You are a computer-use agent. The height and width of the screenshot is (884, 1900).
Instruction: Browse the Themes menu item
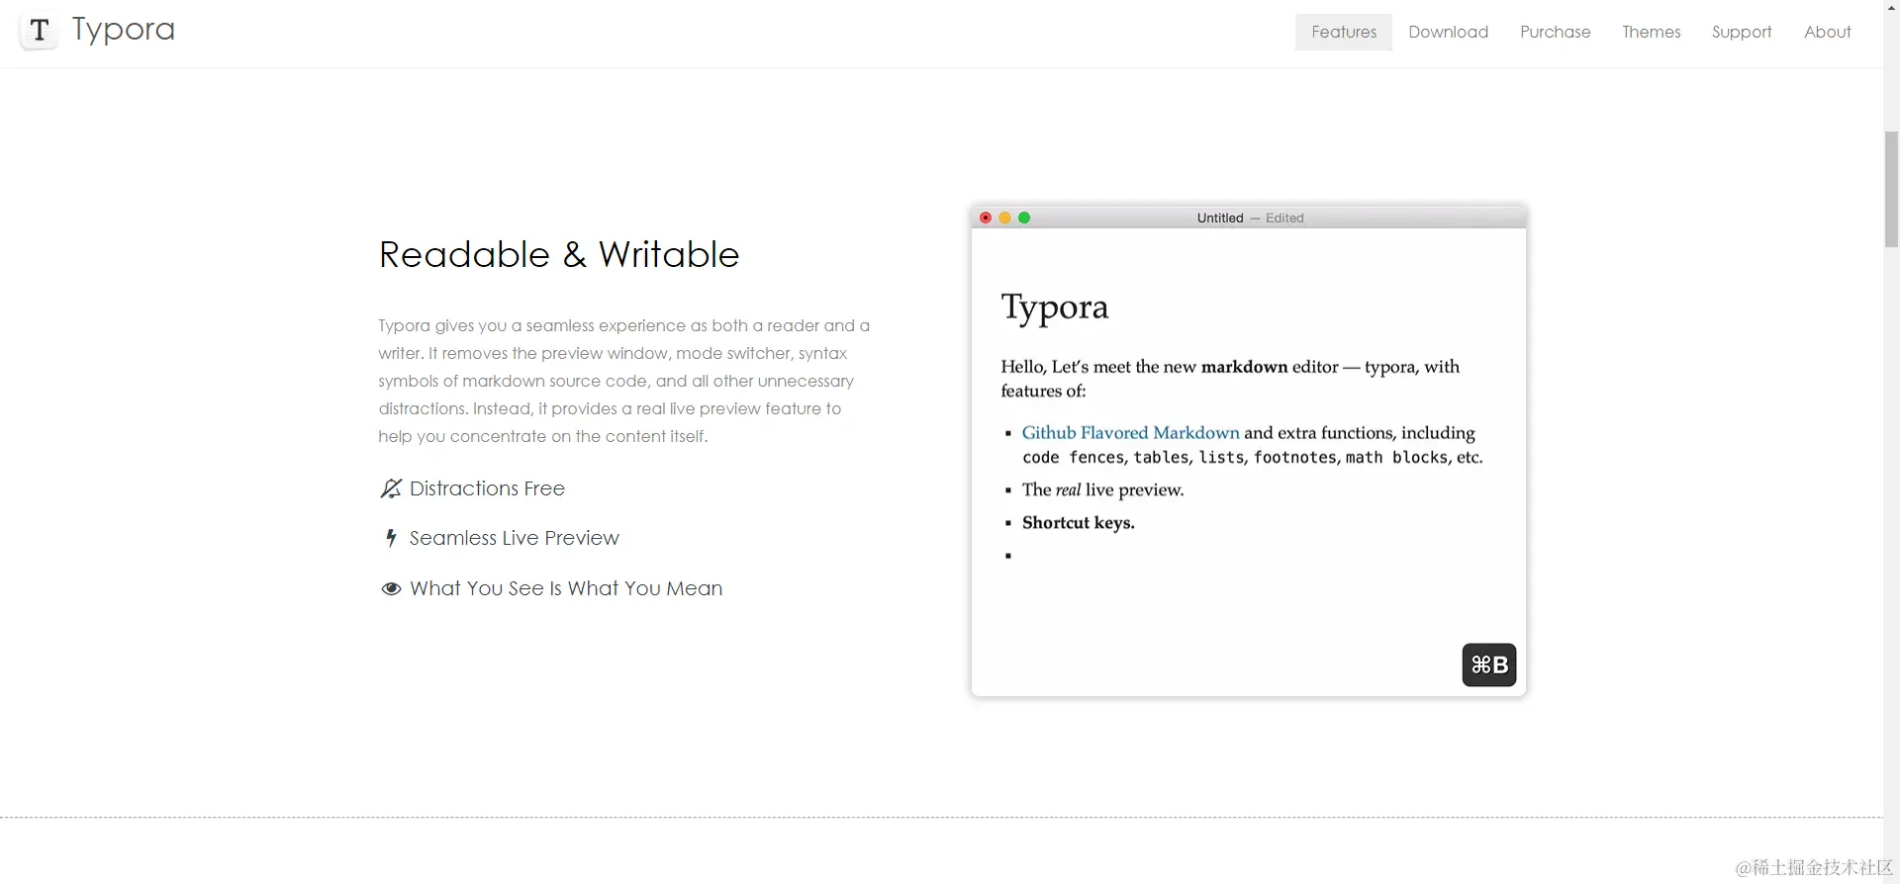tap(1652, 32)
